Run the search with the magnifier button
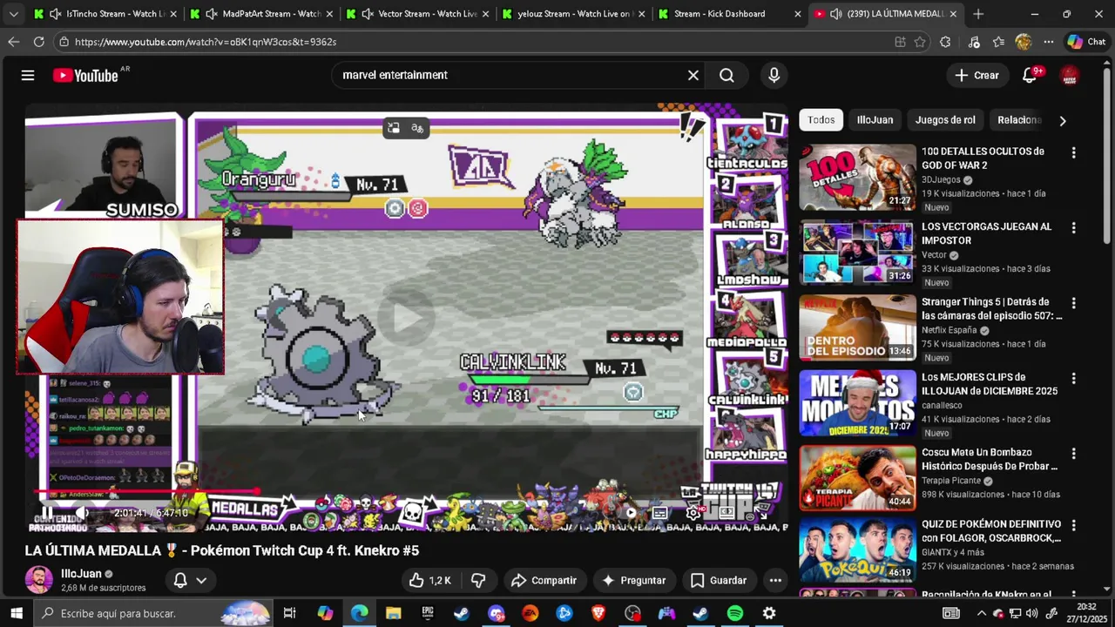 pyautogui.click(x=726, y=76)
